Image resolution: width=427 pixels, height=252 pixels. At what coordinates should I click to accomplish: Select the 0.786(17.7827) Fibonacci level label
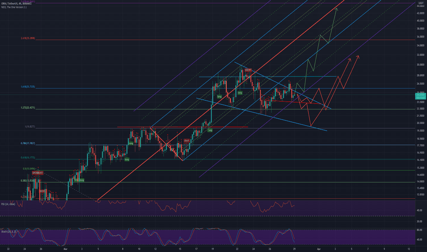click(x=28, y=143)
